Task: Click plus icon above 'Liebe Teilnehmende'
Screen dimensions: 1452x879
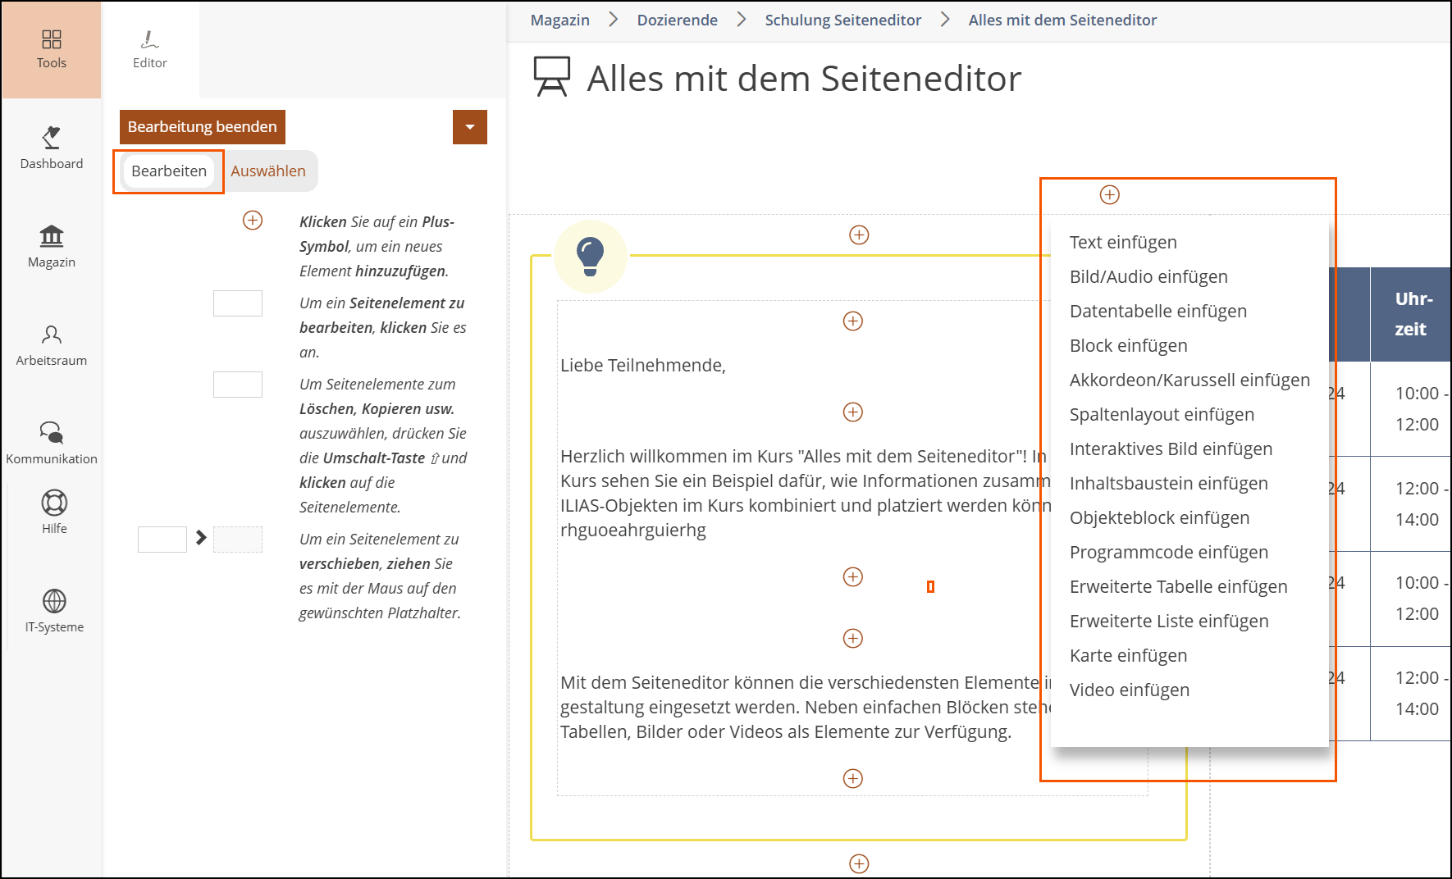Action: point(852,321)
